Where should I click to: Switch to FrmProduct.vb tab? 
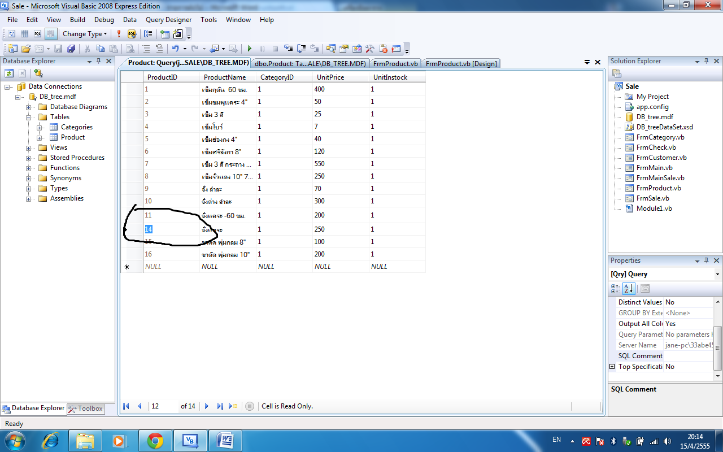(x=395, y=63)
